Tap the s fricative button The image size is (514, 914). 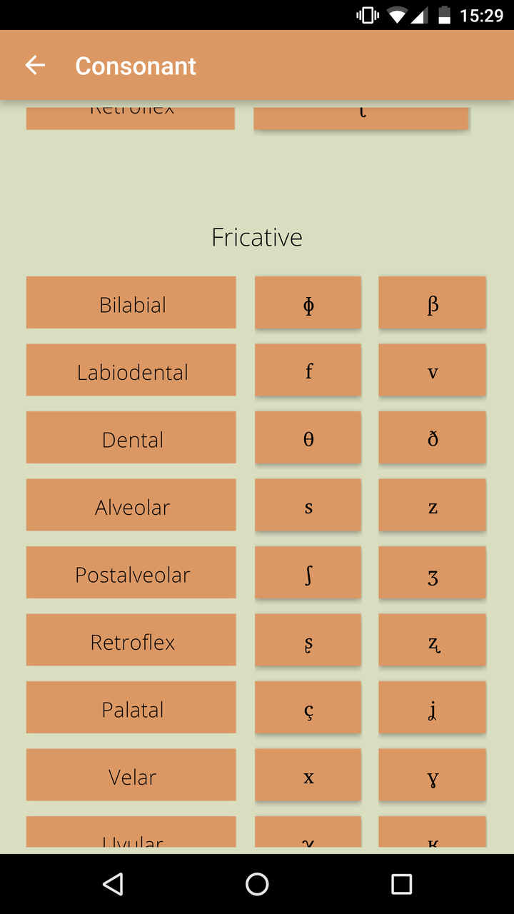tap(308, 505)
